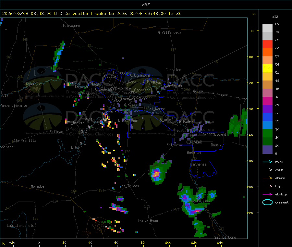Click the CompartEscard place label

[x=213, y=134]
